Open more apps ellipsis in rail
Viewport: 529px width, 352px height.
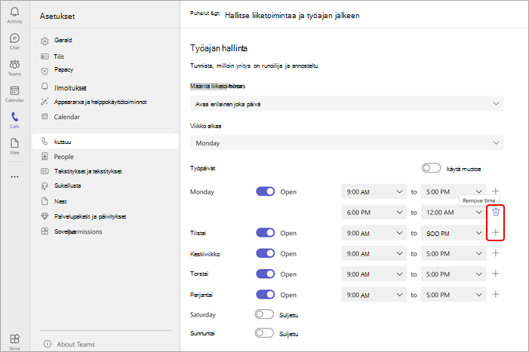[x=14, y=177]
